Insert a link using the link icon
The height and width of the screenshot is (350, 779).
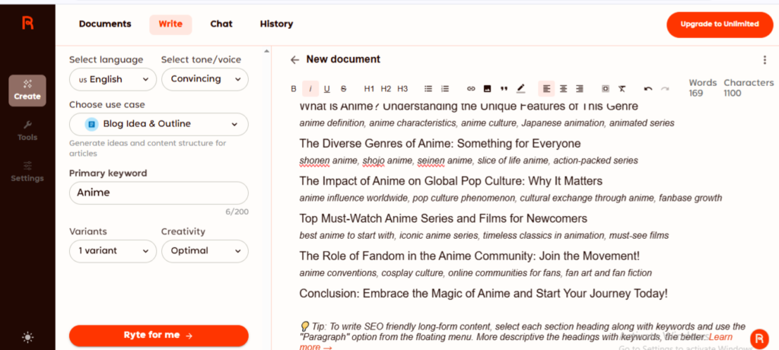(x=471, y=89)
